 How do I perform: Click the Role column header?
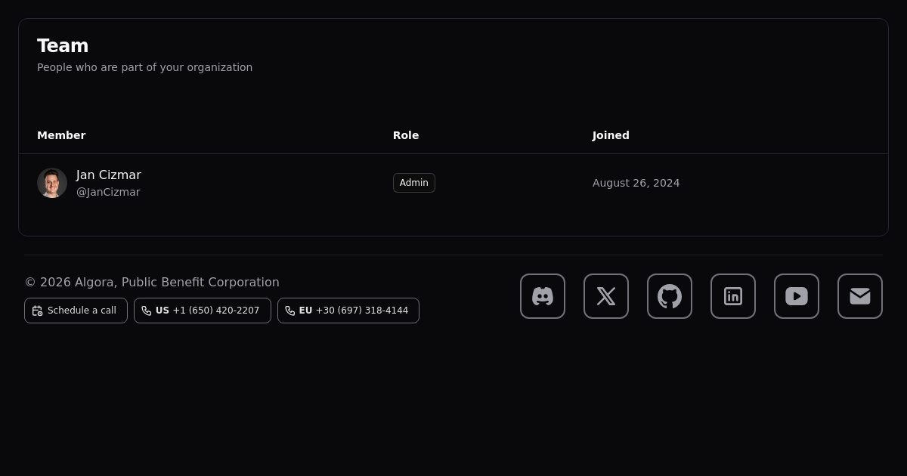pos(406,135)
